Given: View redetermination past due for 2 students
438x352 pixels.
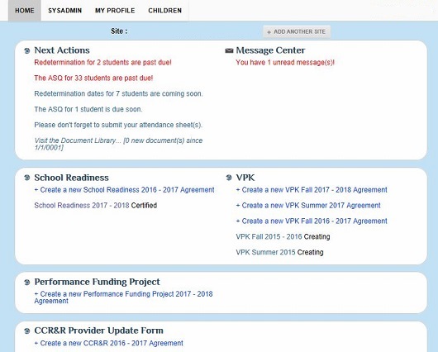Looking at the screenshot, I should click(x=102, y=63).
